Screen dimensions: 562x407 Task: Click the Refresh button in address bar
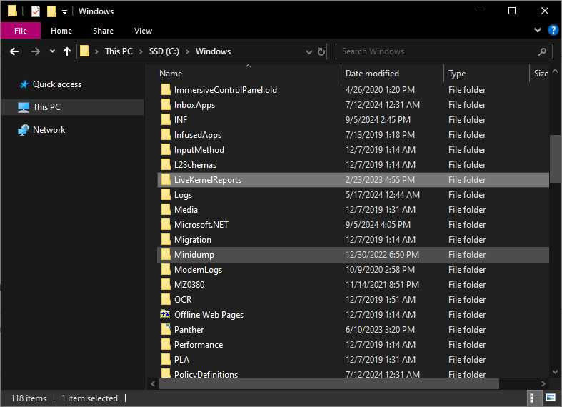(321, 51)
